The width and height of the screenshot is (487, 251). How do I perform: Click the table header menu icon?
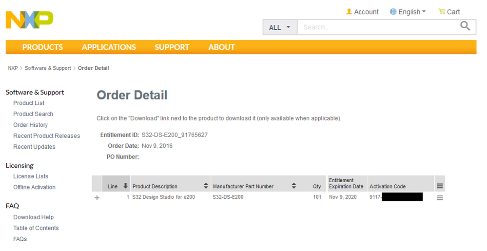point(440,186)
